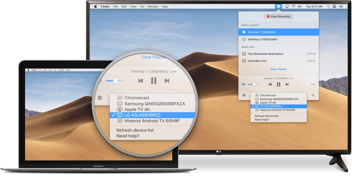
Task: Launch Siri from the TV screen menu bar
Action: point(334,6)
